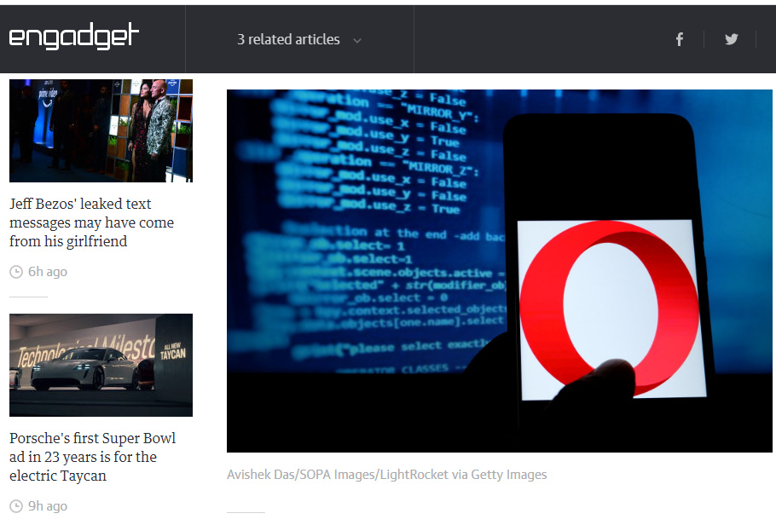Open Jeff Bezos leaked text messages article

point(91,222)
